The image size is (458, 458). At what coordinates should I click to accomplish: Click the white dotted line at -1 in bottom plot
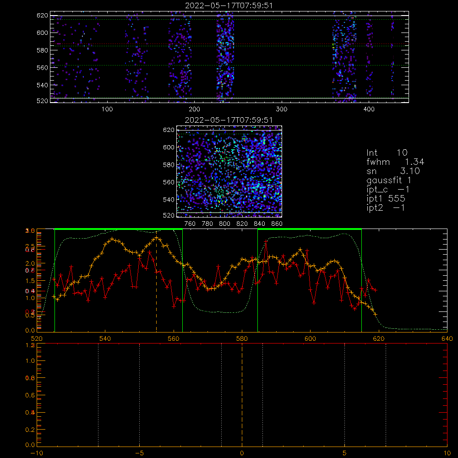(x=221, y=394)
